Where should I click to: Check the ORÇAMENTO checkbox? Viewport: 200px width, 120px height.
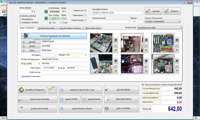[20, 19]
